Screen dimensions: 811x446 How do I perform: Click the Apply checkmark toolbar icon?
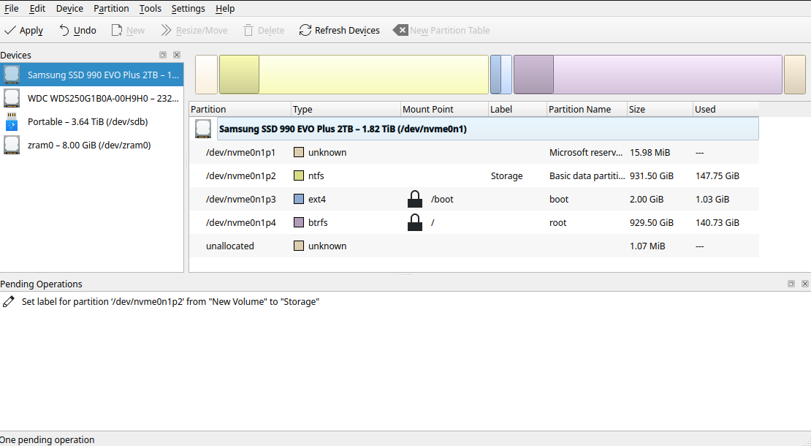[x=10, y=31]
